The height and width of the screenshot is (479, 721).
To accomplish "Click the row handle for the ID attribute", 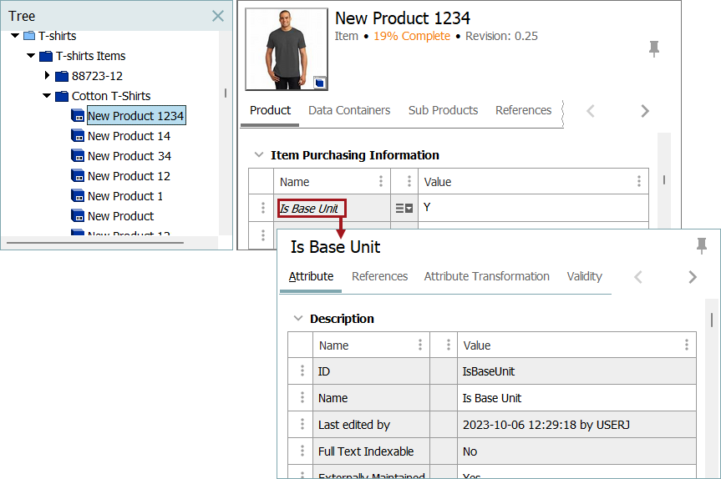I will 302,372.
